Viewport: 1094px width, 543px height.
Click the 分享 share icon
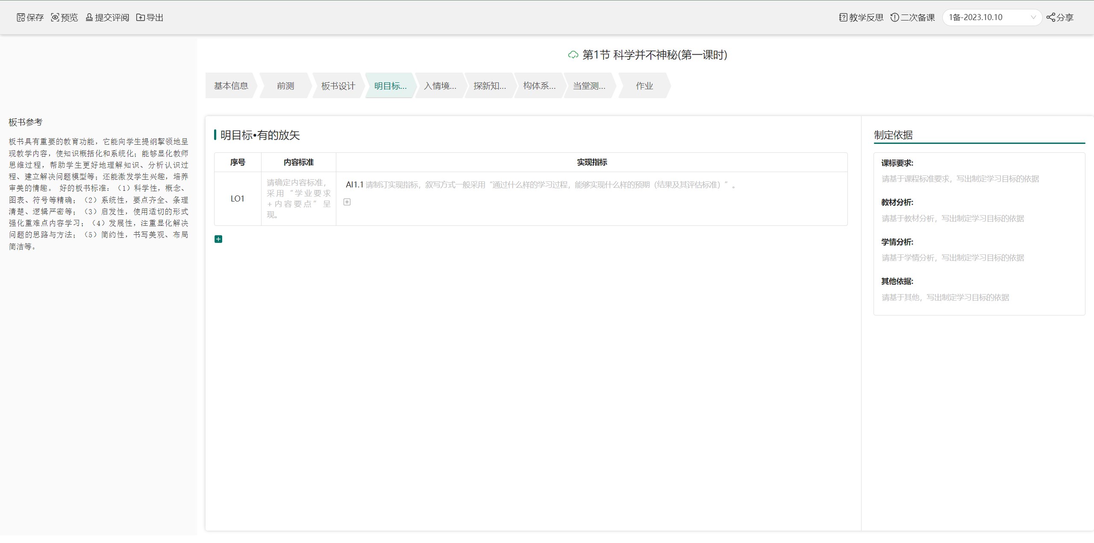(1050, 18)
